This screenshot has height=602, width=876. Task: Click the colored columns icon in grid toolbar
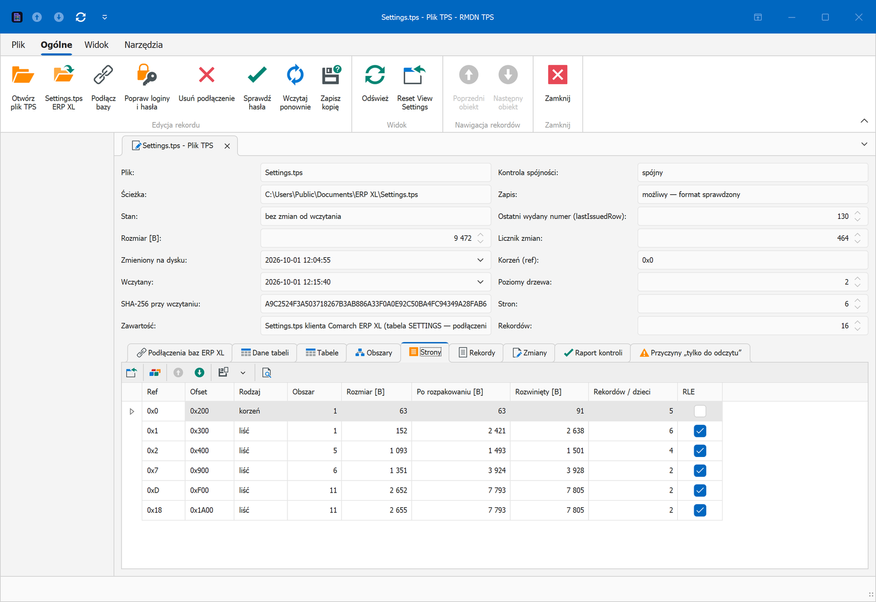(155, 373)
